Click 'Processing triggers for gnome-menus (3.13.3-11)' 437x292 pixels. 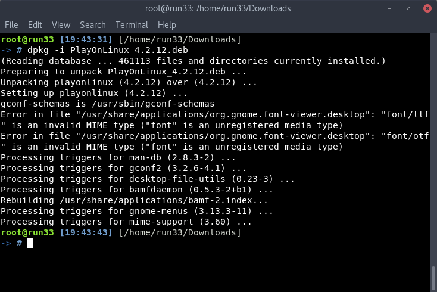pos(137,211)
